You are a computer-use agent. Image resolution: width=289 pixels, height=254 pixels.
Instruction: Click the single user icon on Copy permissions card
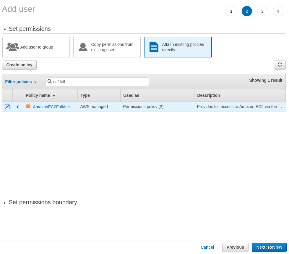[83, 47]
